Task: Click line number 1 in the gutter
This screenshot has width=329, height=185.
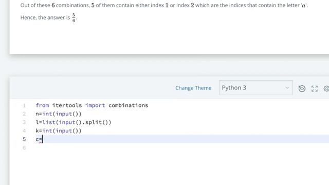Action: 24,105
